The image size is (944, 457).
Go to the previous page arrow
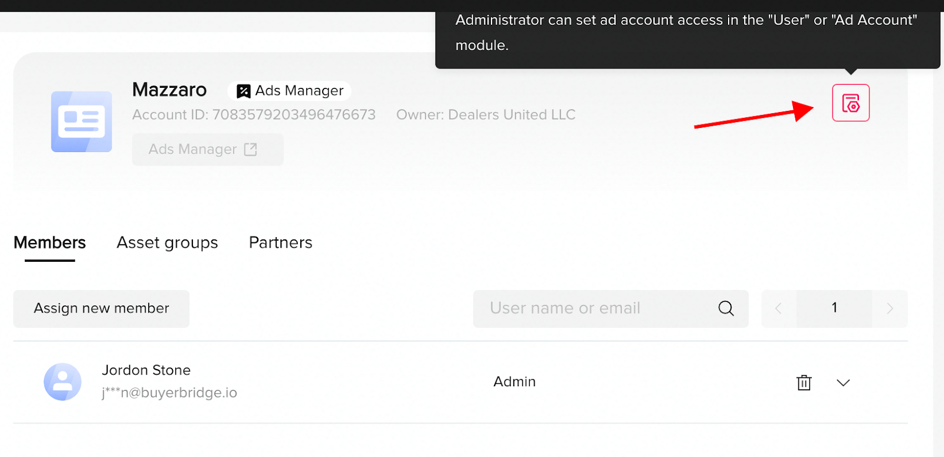click(778, 308)
